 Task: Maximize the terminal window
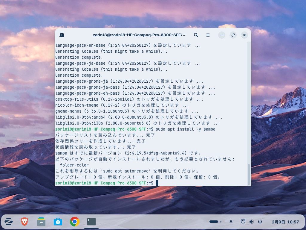pos(233,35)
